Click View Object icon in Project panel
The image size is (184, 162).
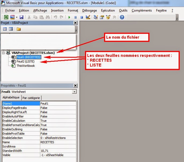[11, 29]
